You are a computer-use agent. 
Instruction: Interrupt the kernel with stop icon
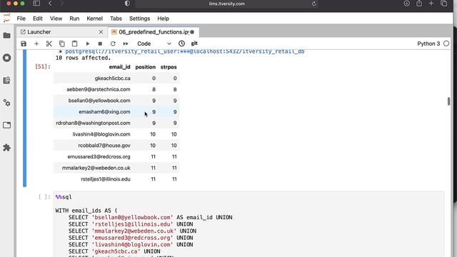(x=100, y=44)
